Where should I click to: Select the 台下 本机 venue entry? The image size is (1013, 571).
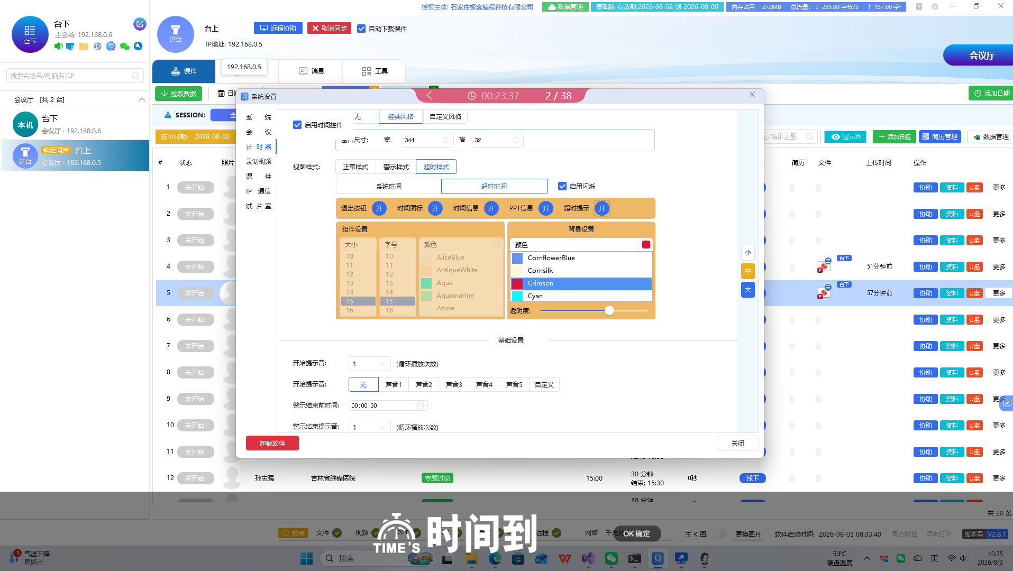pyautogui.click(x=75, y=124)
